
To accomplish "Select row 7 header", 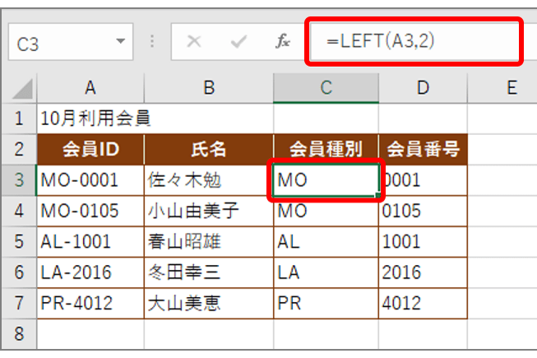I will click(19, 304).
